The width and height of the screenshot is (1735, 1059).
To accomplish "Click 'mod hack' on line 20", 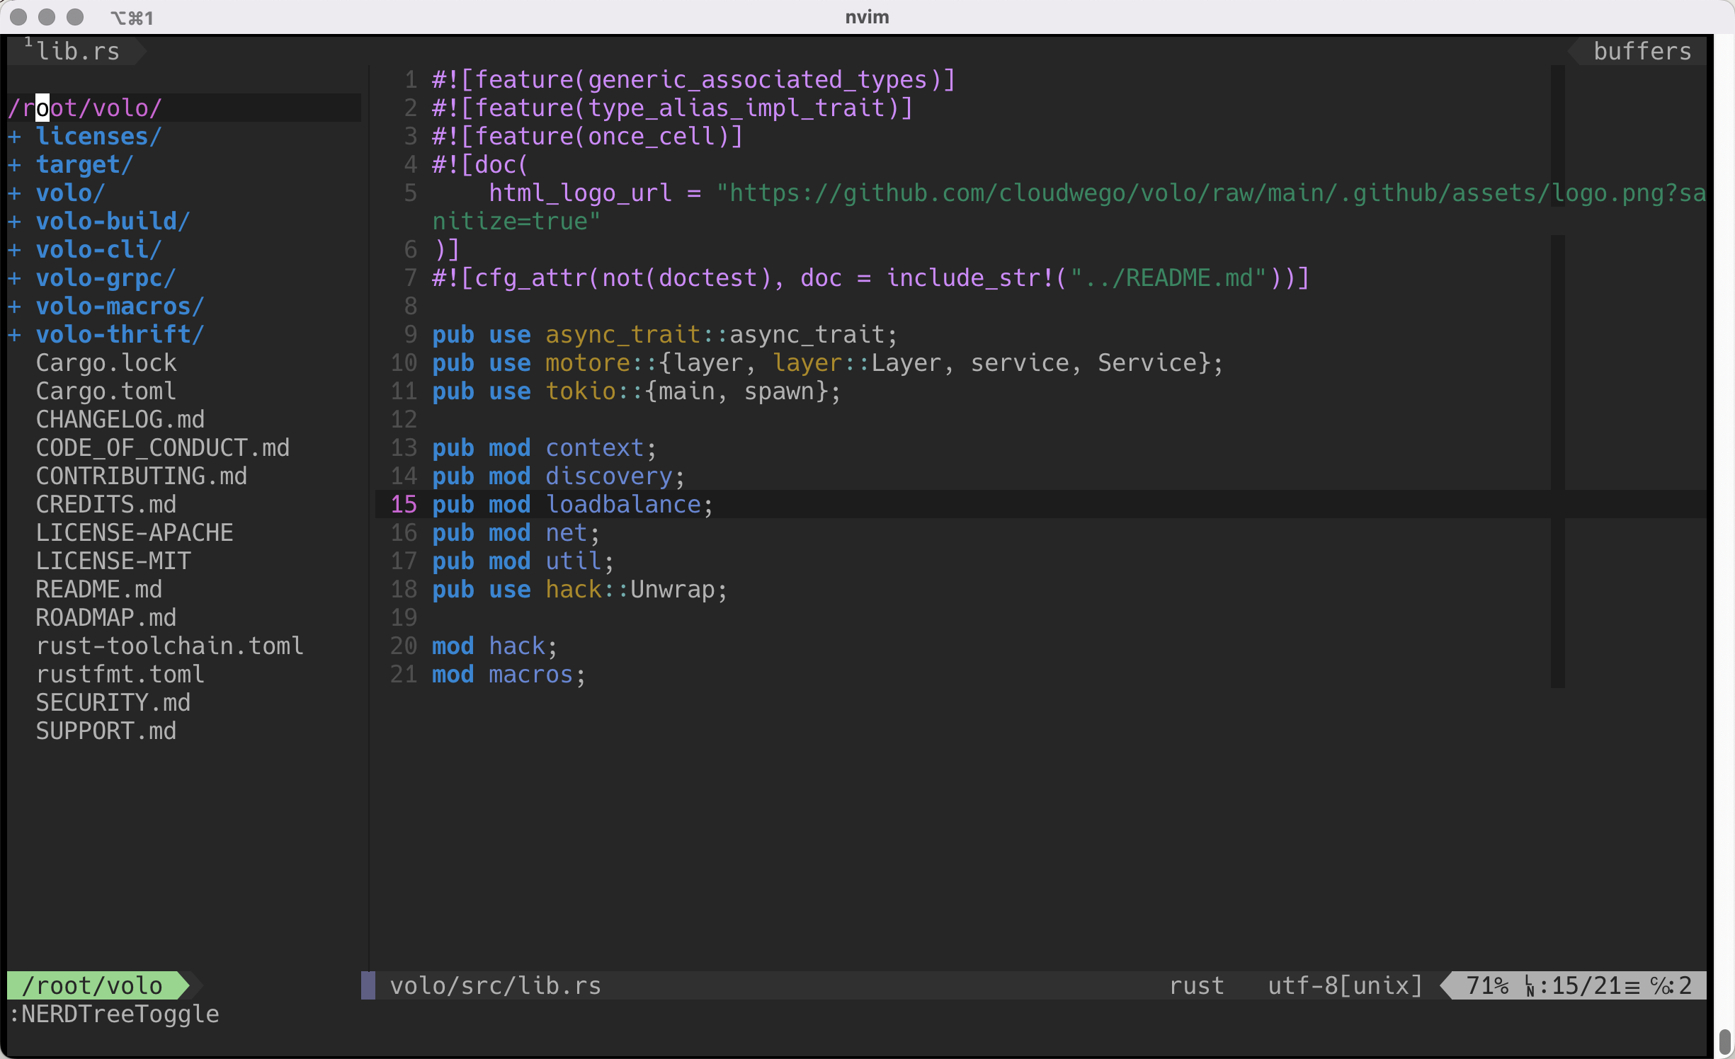I will pyautogui.click(x=489, y=646).
